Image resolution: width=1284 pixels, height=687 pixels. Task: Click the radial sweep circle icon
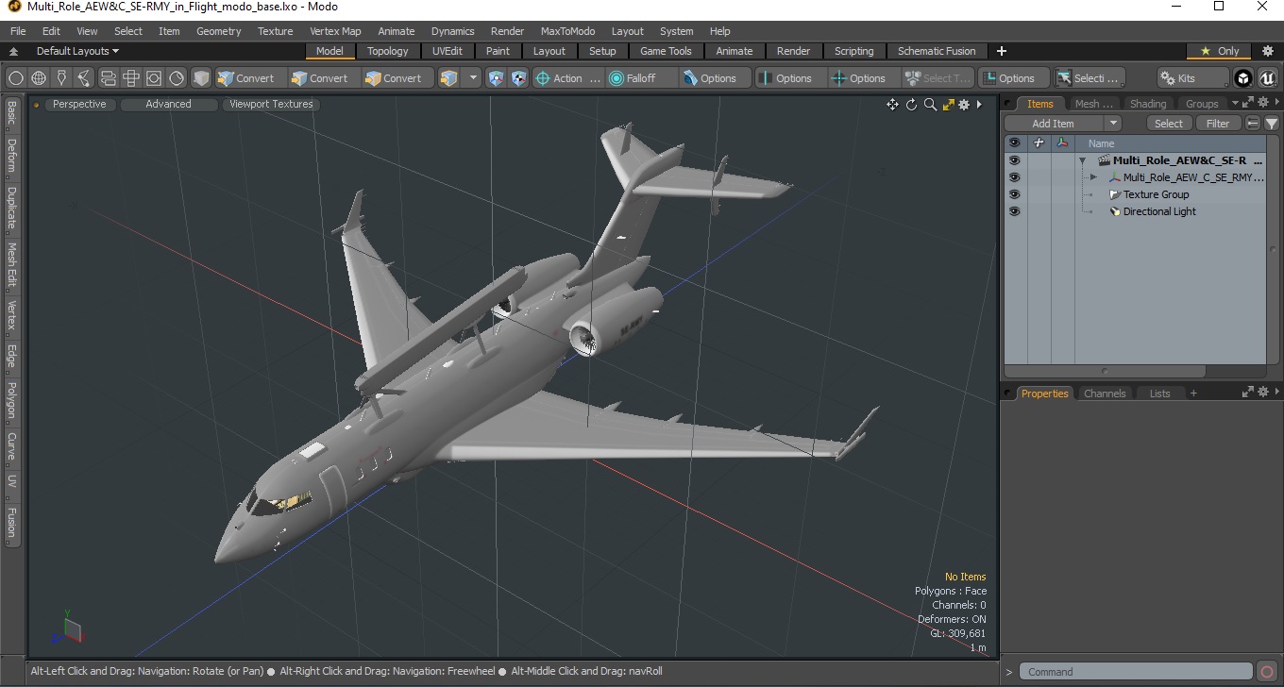177,78
